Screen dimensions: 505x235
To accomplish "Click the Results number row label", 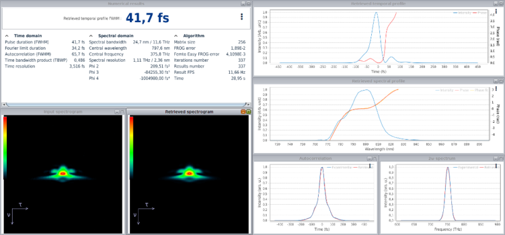I will click(x=187, y=66).
